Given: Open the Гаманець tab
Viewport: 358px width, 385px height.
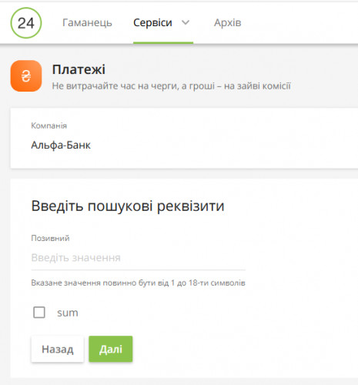Looking at the screenshot, I should pyautogui.click(x=87, y=23).
